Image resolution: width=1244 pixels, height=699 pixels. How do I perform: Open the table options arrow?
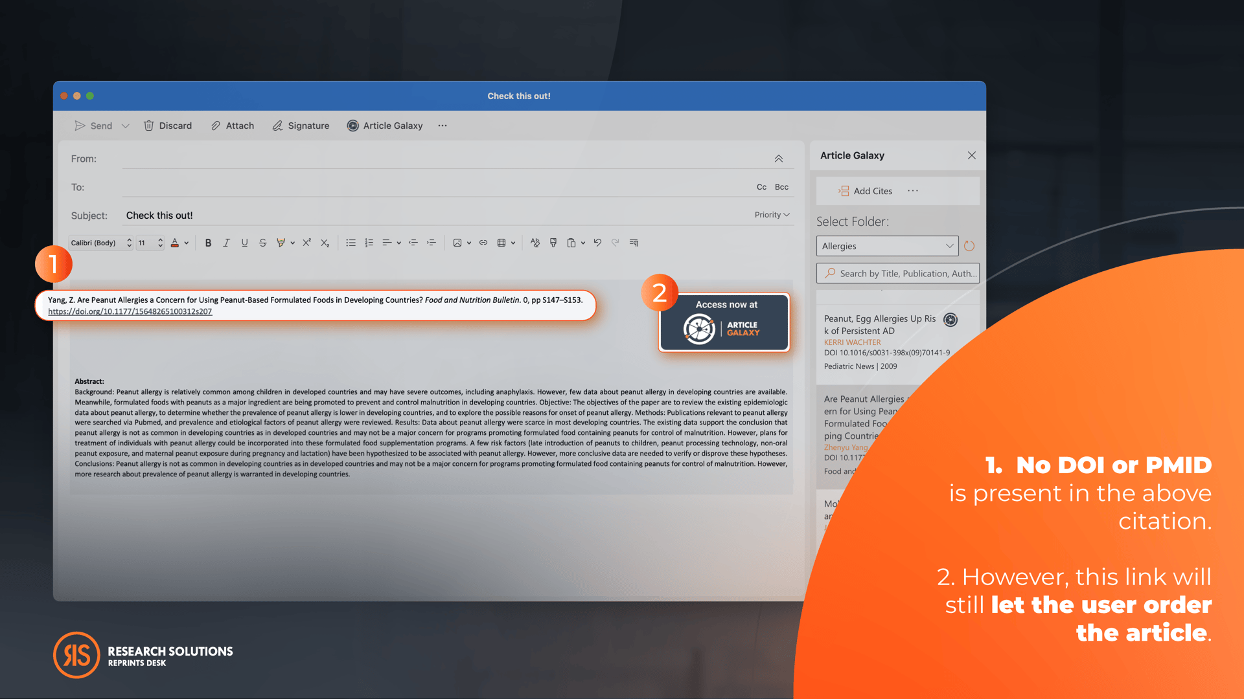click(513, 243)
